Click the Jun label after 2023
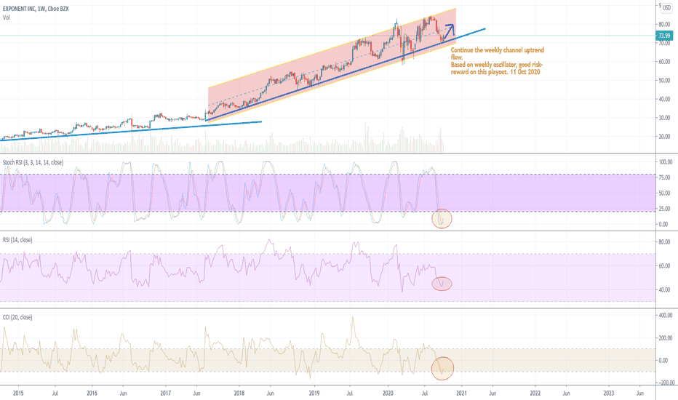 pos(640,393)
